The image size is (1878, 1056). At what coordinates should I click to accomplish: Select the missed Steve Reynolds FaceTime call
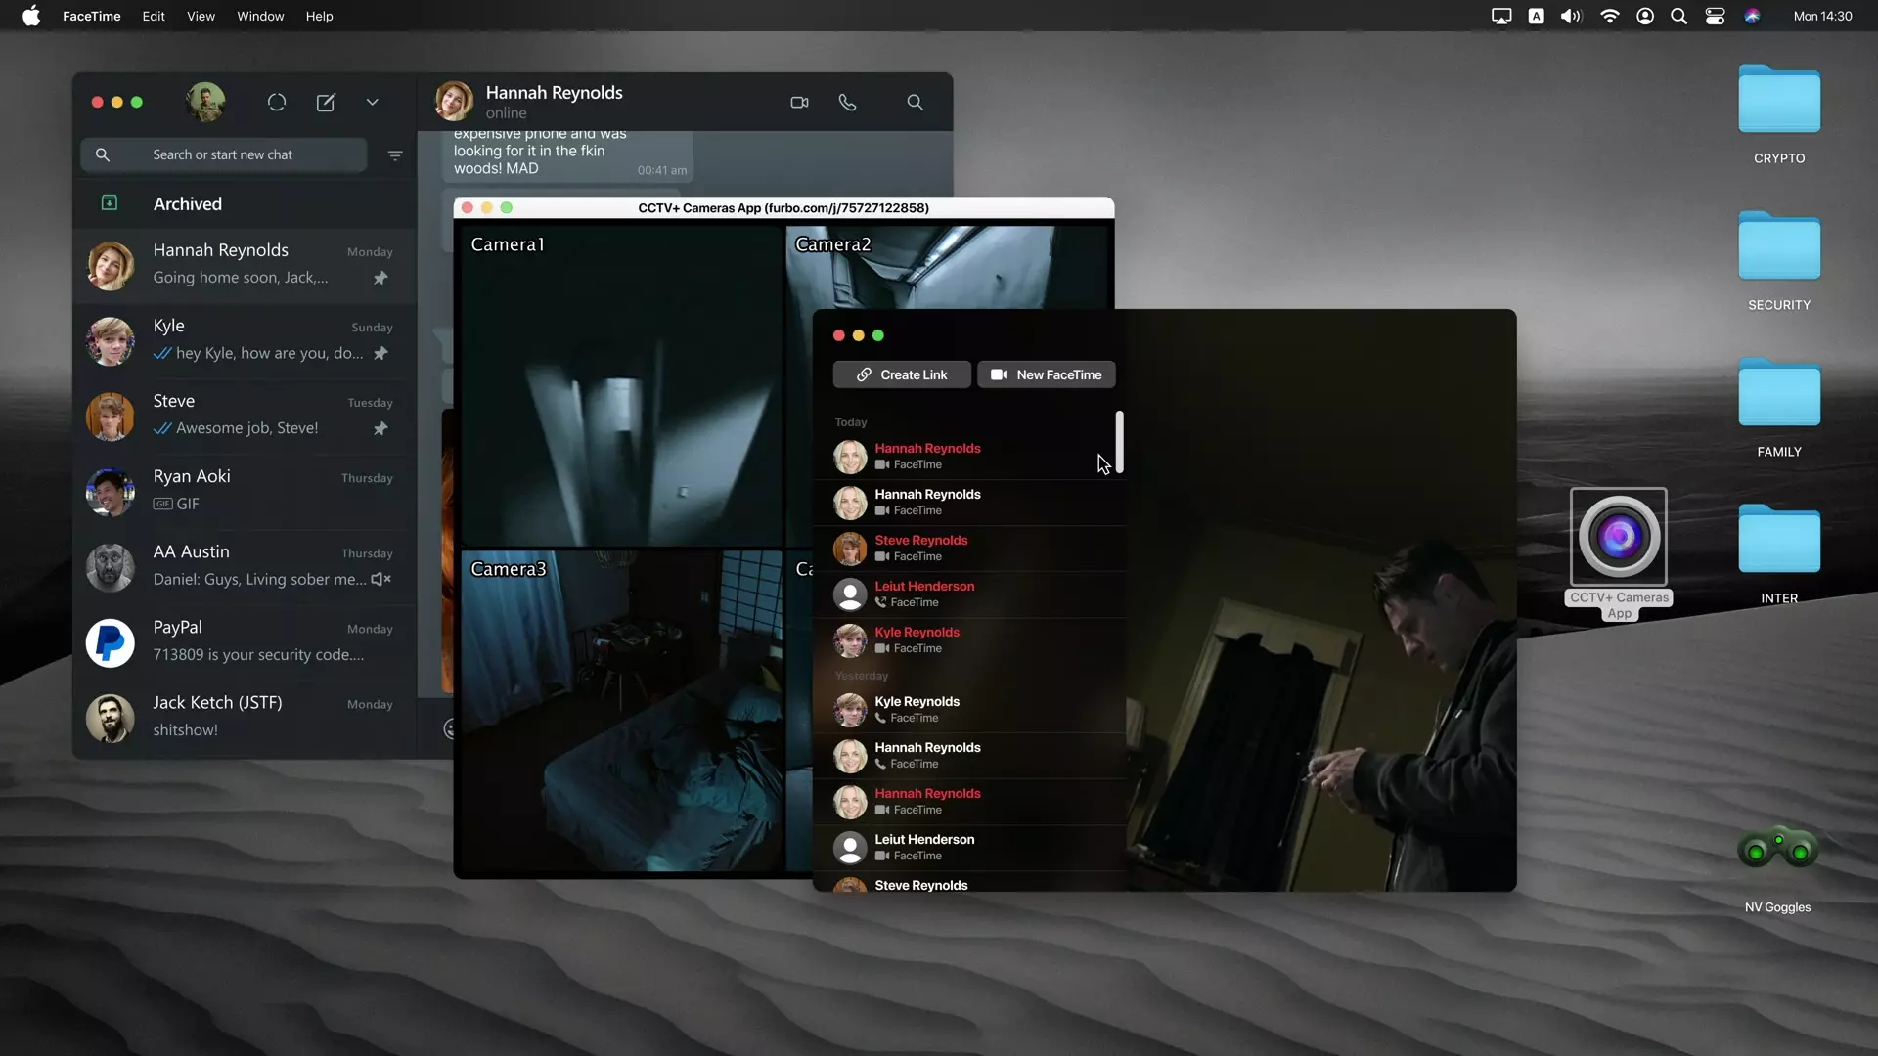point(968,548)
